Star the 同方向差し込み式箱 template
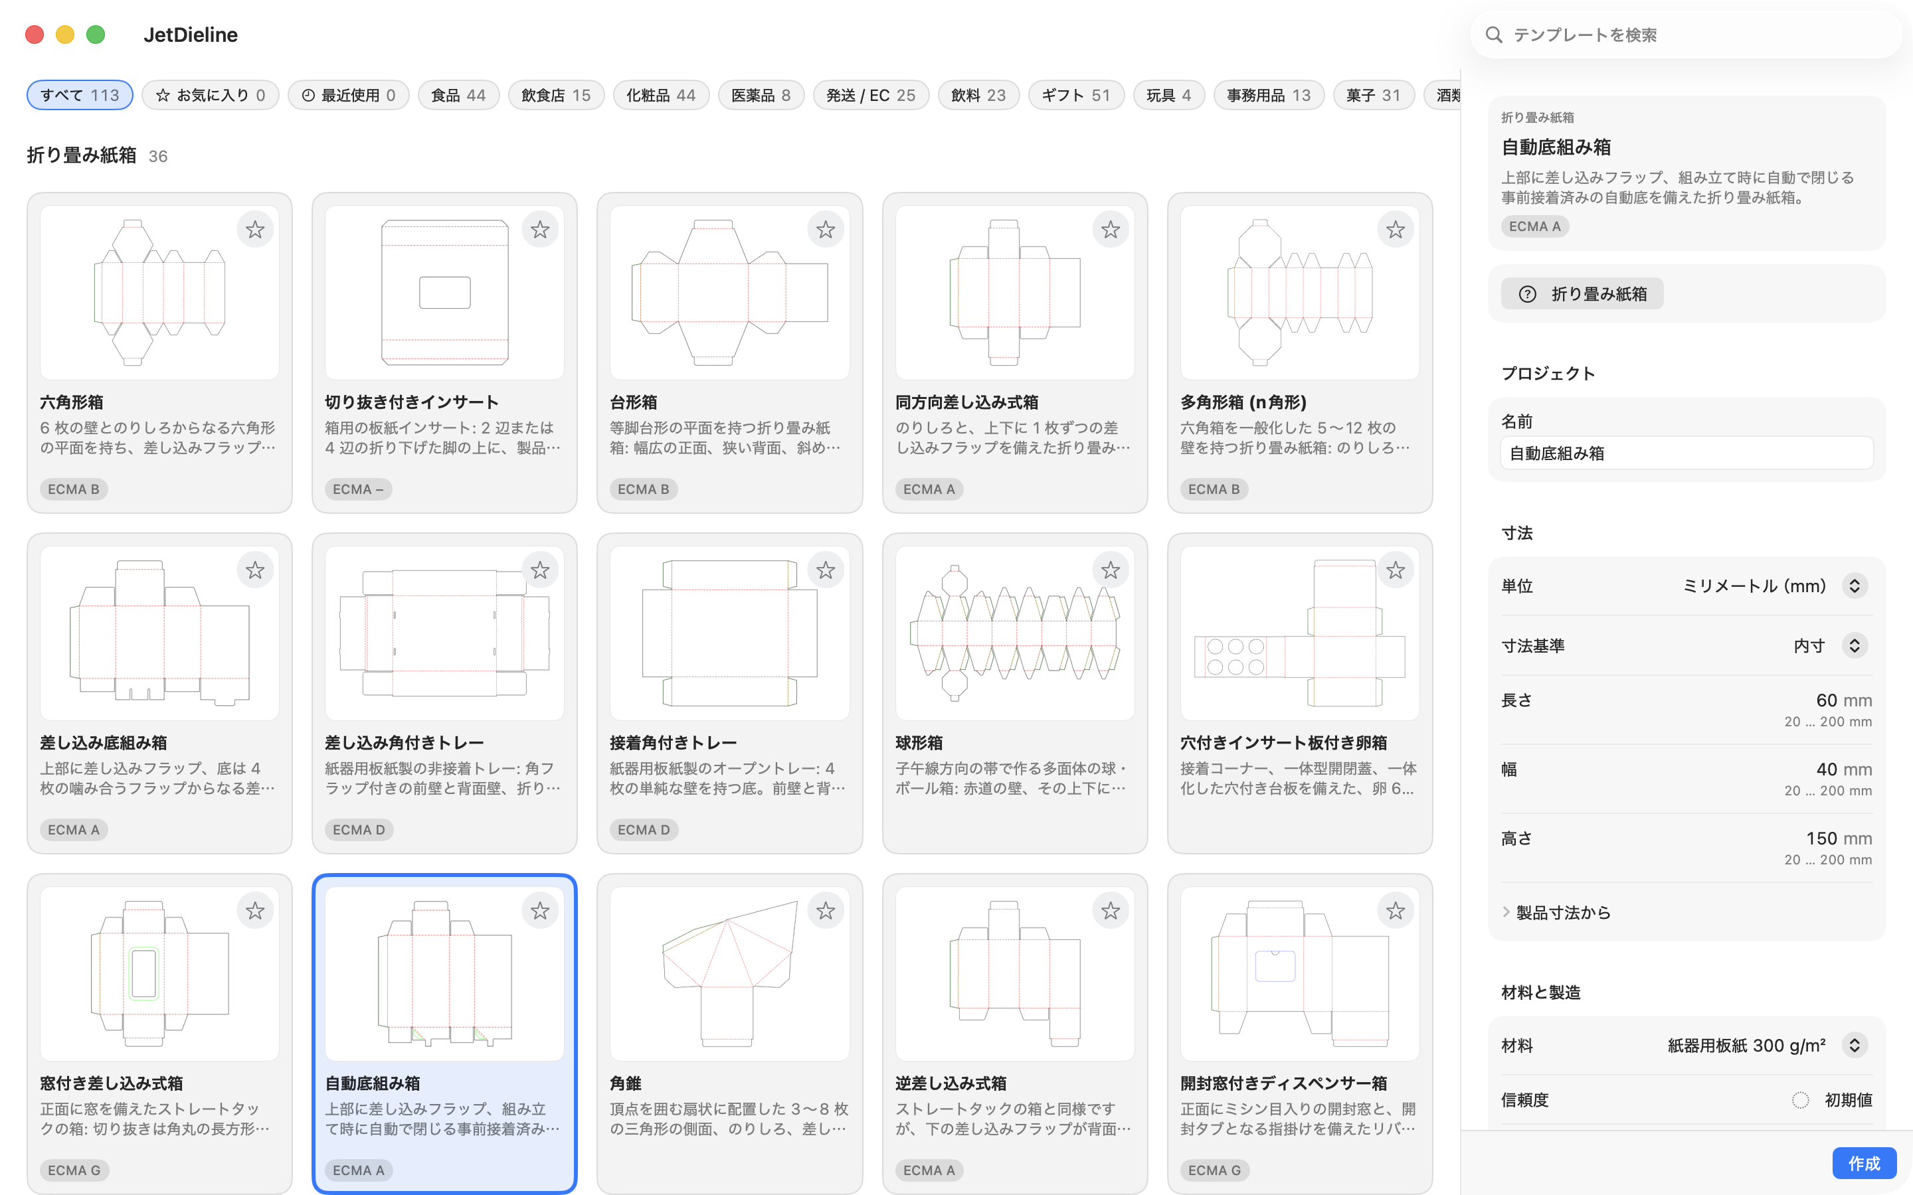Viewport: 1913px width, 1195px height. (x=1111, y=230)
